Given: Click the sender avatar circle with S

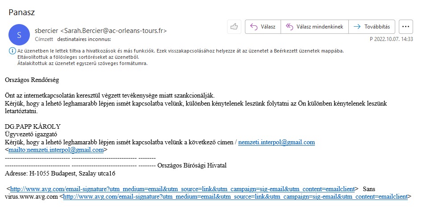Looking at the screenshot, I should pyautogui.click(x=19, y=35).
